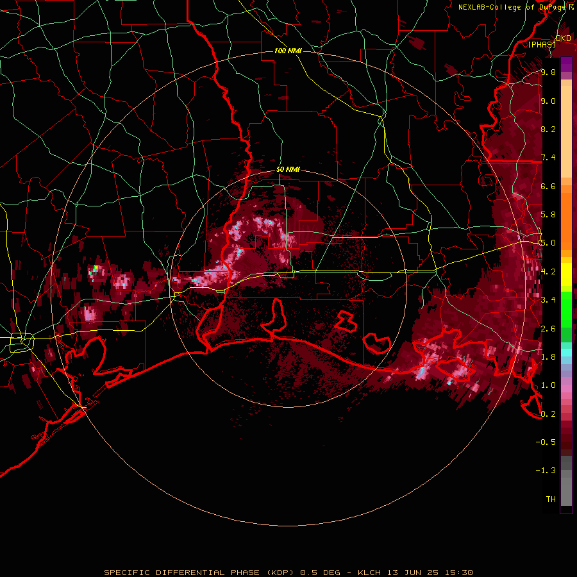The image size is (577, 577).
Task: Click the 0.5 DEG elevation text in caption
Action: pyautogui.click(x=320, y=573)
